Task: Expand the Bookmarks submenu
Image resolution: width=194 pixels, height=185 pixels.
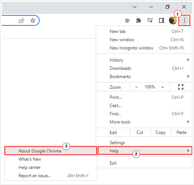Action: (x=144, y=77)
